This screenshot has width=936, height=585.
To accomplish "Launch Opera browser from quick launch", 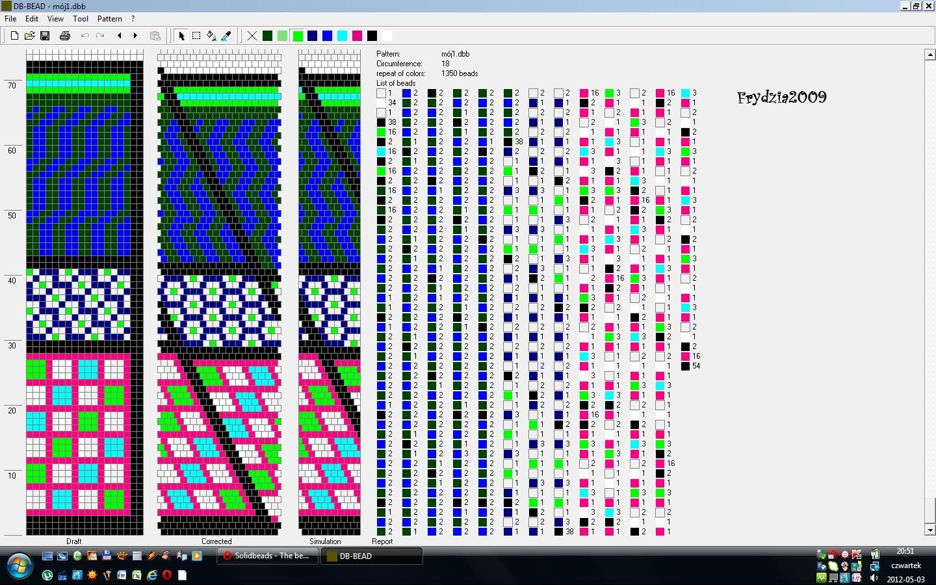I will [x=167, y=575].
